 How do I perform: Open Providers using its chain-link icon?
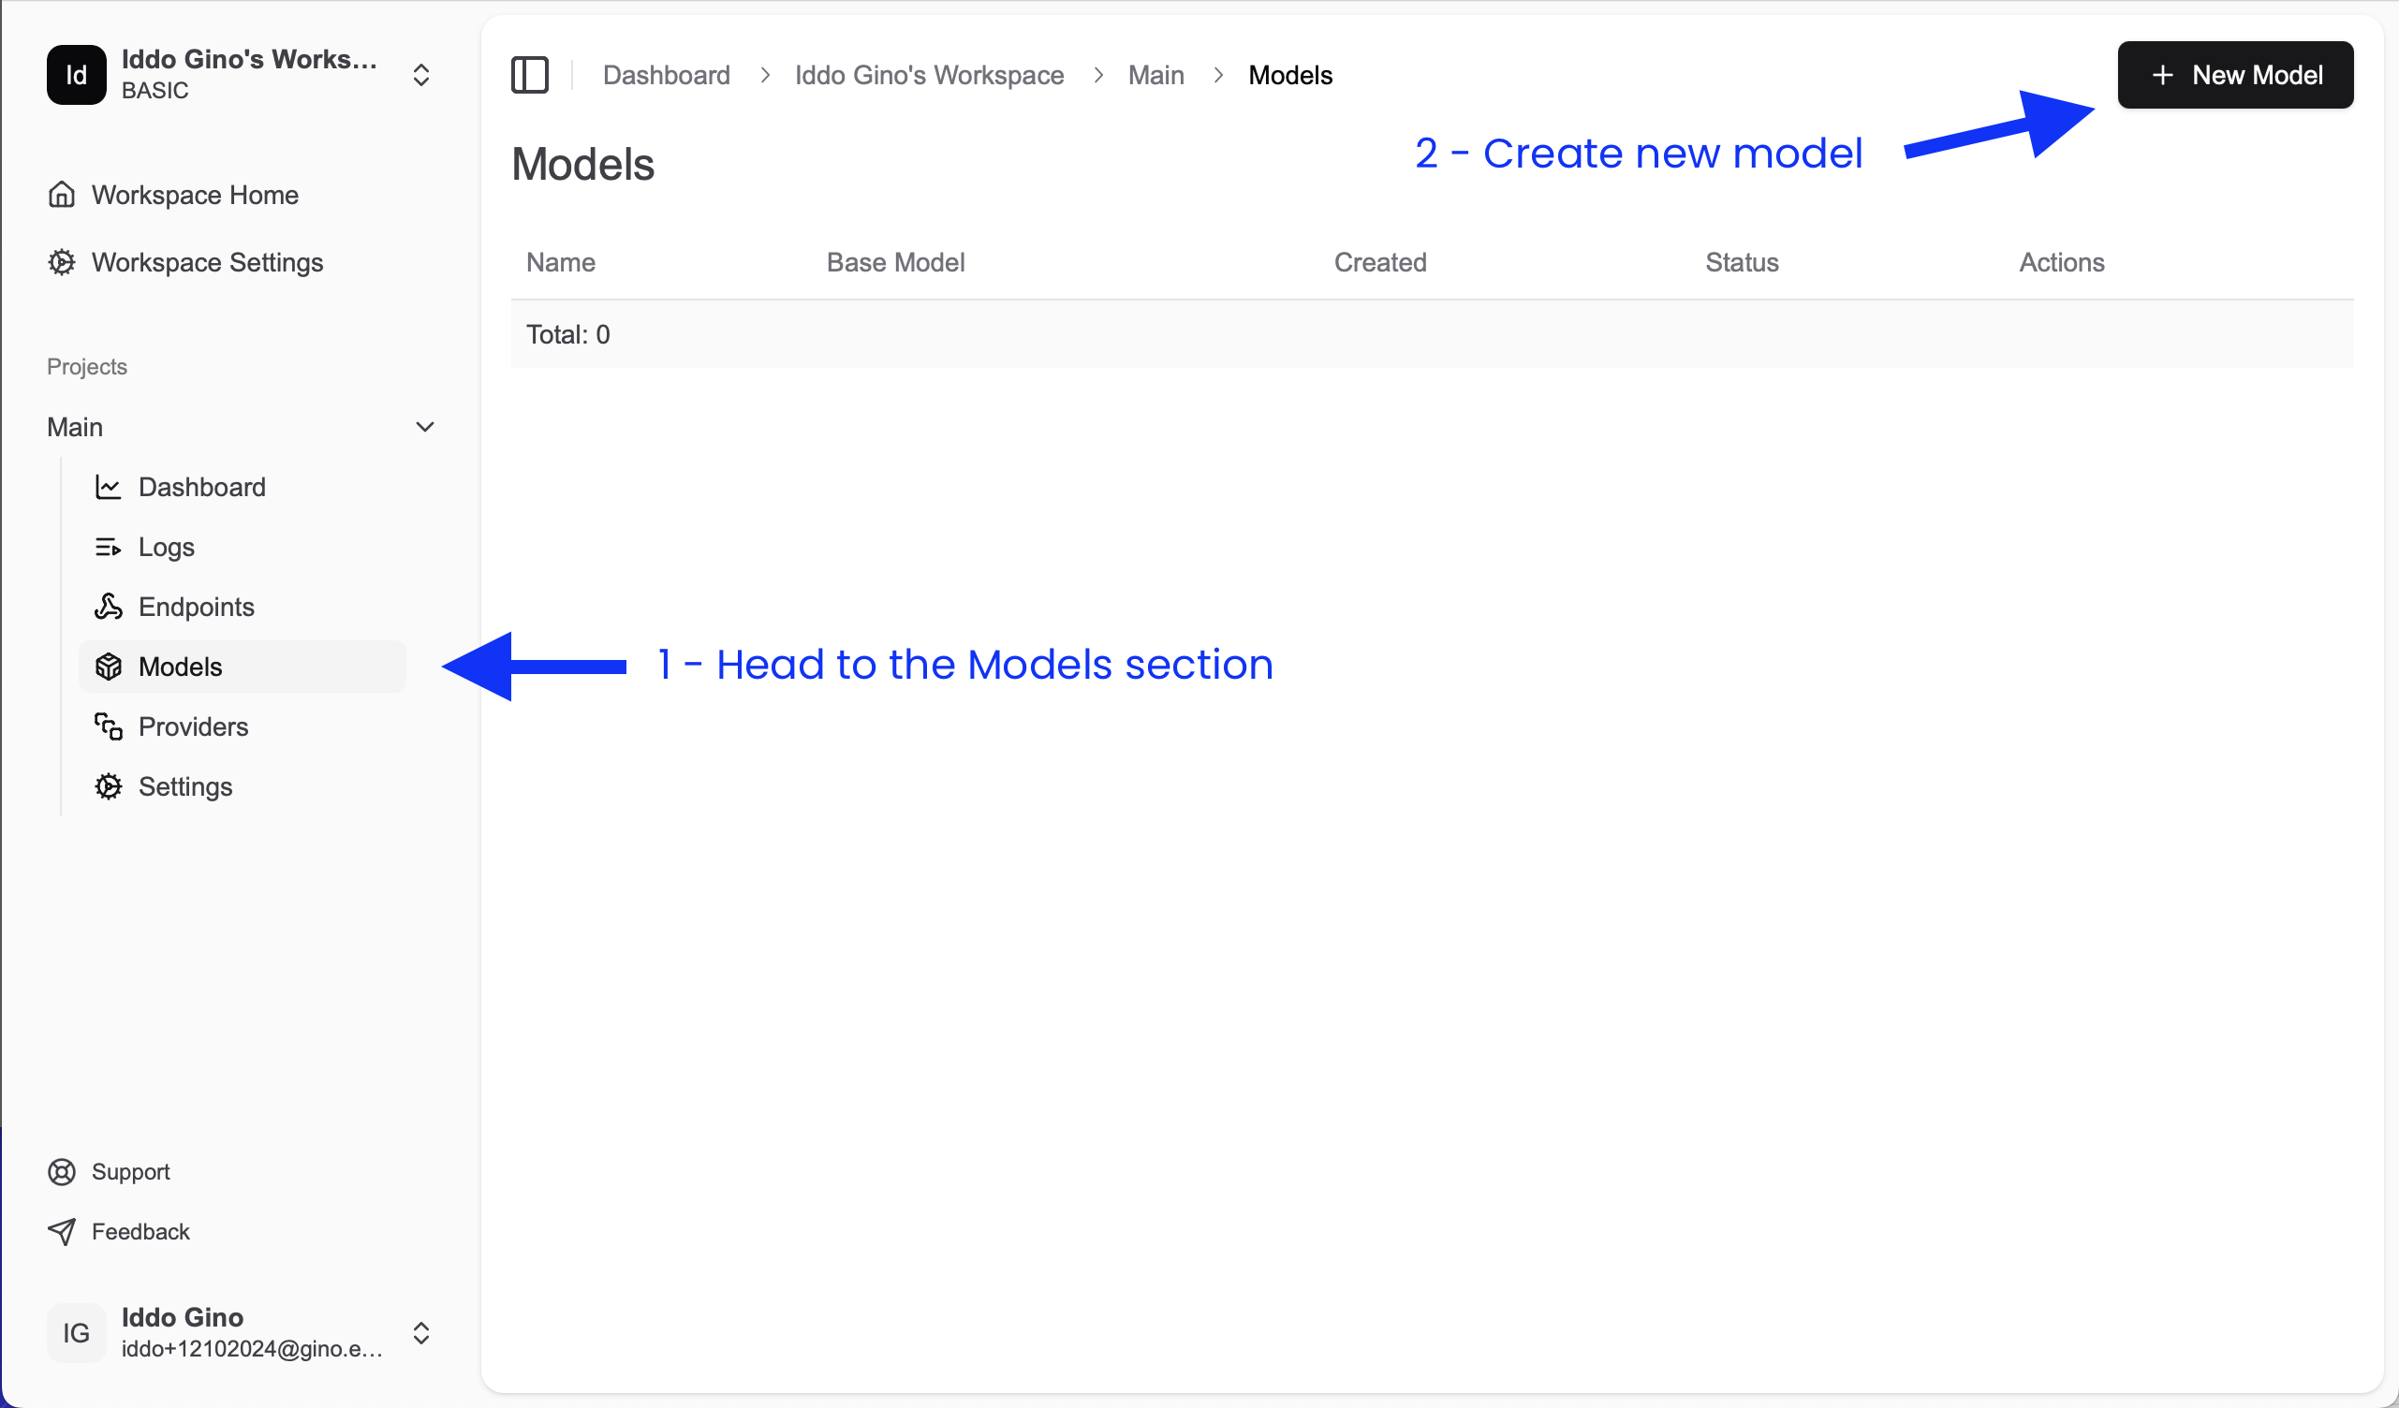coord(109,726)
